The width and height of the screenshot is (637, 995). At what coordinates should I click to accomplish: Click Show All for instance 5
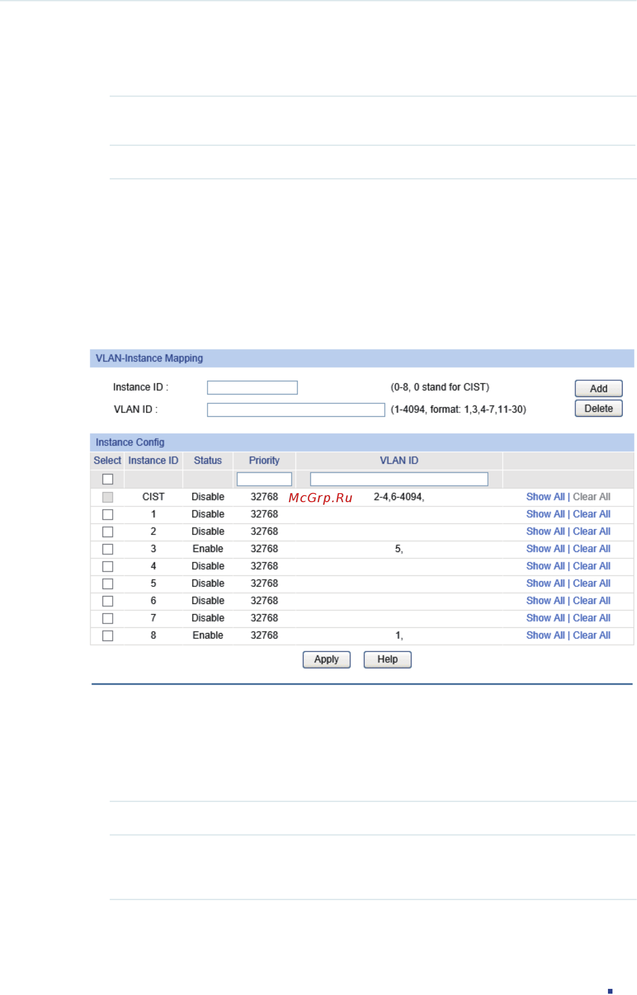[x=545, y=584]
